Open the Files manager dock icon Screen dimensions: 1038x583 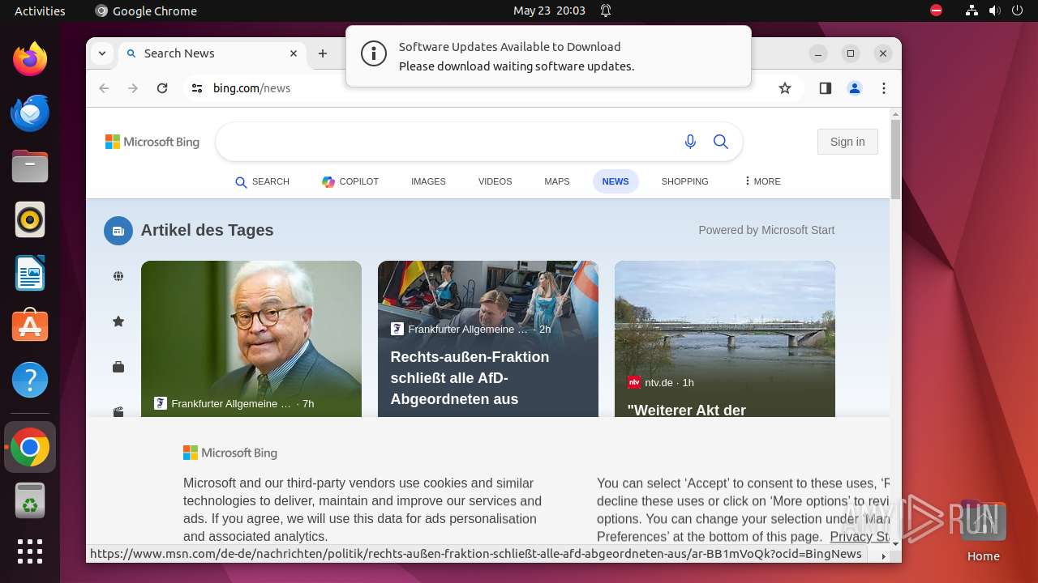pos(30,166)
